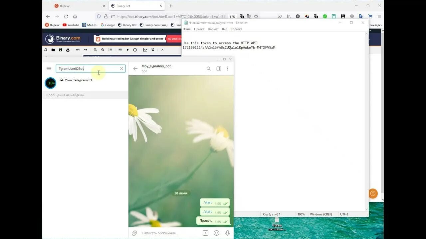The image size is (426, 239).
Task: Clear the Telegram search field with the X
Action: 121,69
